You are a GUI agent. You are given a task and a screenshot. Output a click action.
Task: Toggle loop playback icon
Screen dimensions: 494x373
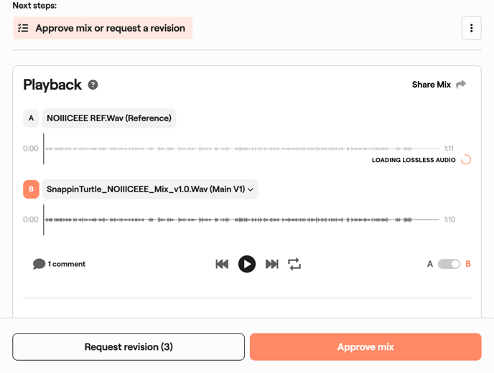(294, 264)
